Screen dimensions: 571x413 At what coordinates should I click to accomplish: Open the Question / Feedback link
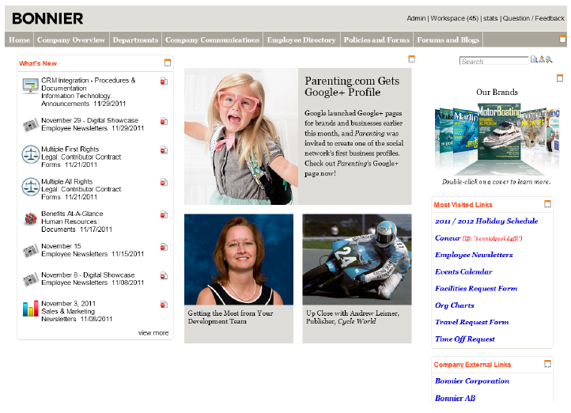[534, 18]
